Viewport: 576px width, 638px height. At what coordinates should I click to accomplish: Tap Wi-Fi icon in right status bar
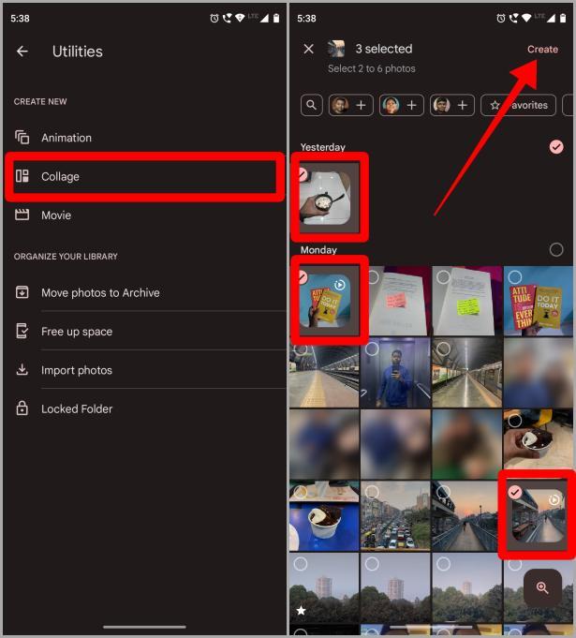[x=526, y=18]
